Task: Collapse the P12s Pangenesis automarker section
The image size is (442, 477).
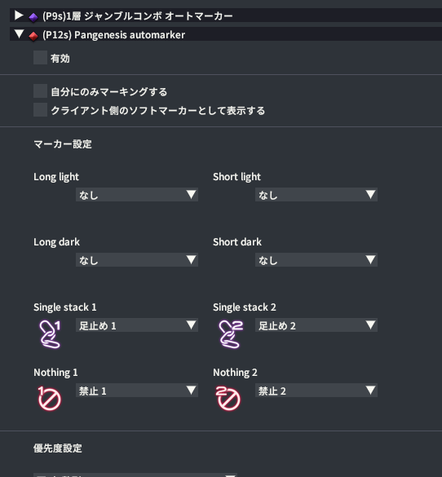Action: click(20, 33)
